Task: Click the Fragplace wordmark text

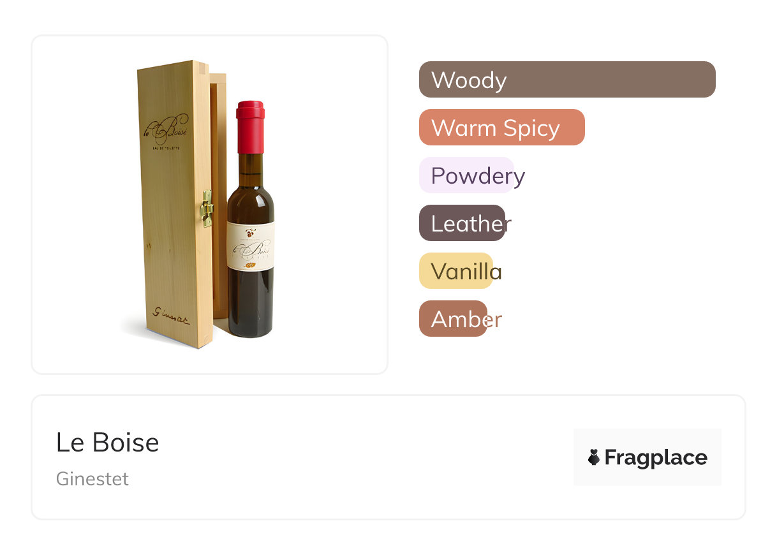Action: point(656,457)
